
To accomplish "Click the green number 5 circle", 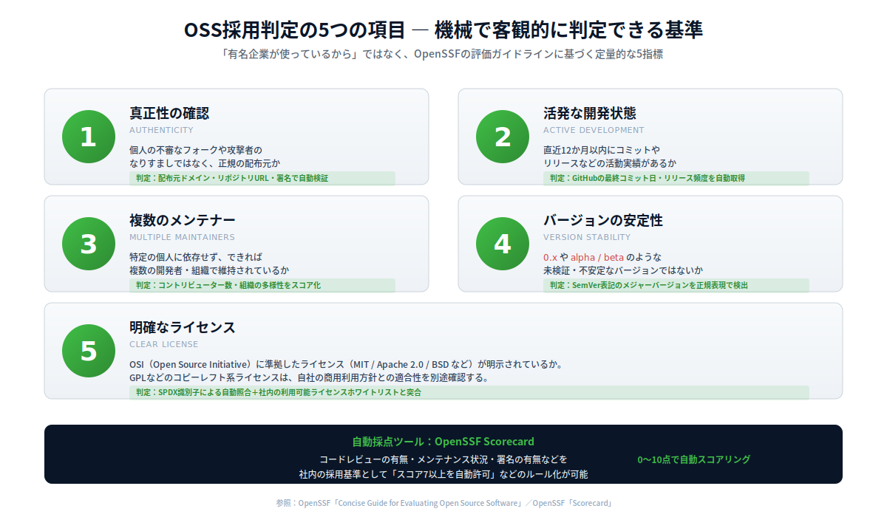I will click(89, 351).
